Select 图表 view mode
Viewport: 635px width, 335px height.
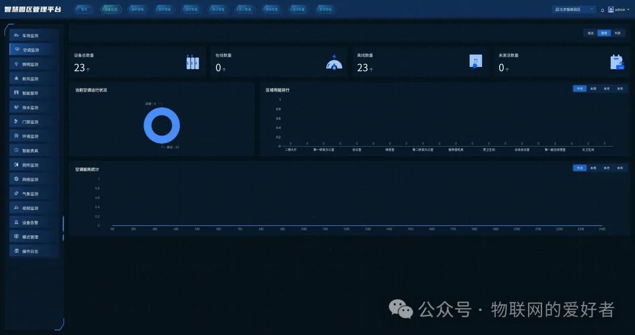click(x=604, y=33)
